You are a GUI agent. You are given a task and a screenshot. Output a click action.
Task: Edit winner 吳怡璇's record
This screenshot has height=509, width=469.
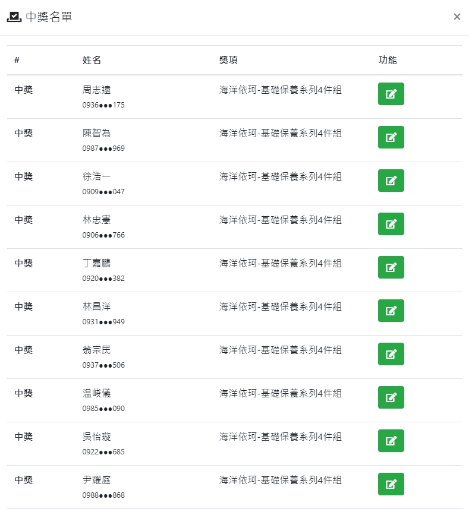[391, 441]
